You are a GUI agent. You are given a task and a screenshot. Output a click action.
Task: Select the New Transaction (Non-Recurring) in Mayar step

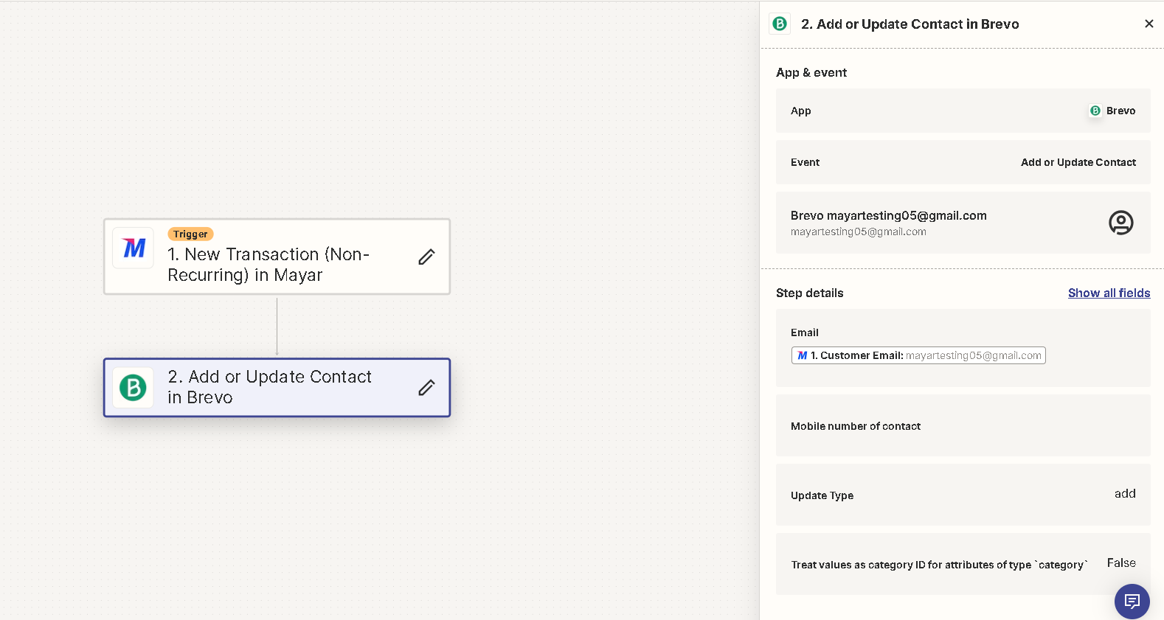(x=277, y=257)
